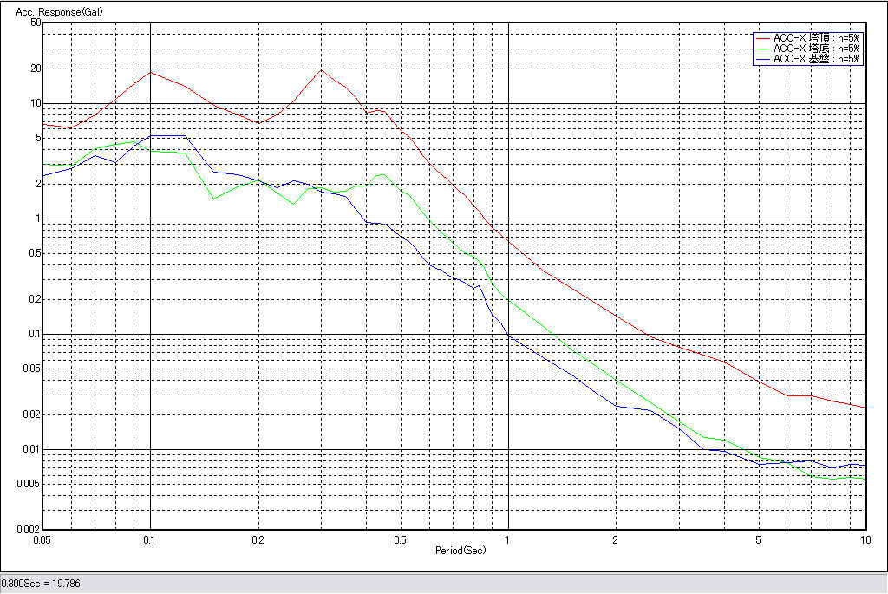Click the '0.002' label at bottom of Y axis
The height and width of the screenshot is (594, 888).
click(29, 529)
